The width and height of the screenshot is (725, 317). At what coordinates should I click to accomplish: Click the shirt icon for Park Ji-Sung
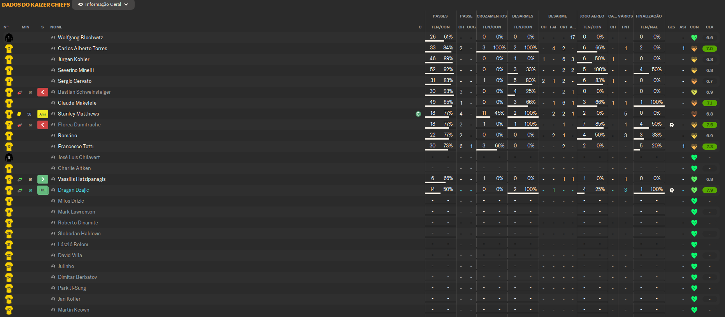click(x=9, y=288)
